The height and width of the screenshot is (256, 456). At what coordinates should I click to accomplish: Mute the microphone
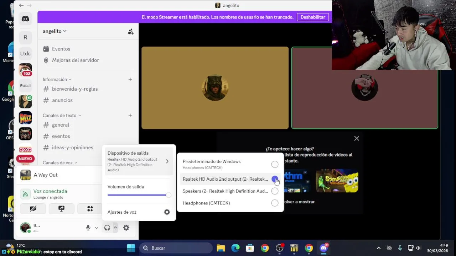tap(88, 228)
